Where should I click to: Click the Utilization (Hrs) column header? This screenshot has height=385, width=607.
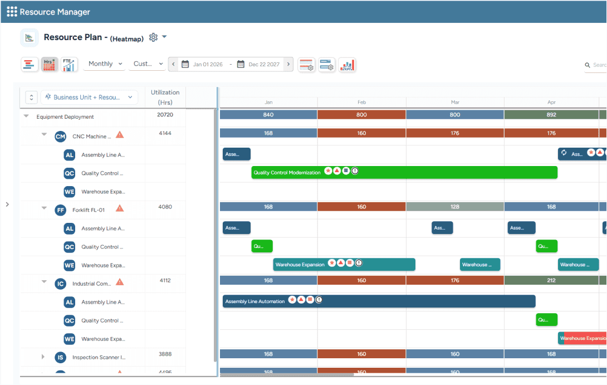(165, 97)
